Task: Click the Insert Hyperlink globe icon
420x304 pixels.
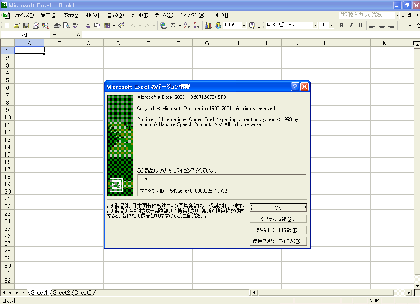Action: click(164, 25)
